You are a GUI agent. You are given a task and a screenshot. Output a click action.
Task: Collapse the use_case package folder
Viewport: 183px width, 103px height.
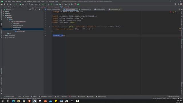point(11,29)
